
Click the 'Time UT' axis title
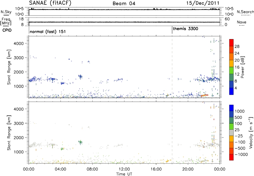click(x=124, y=174)
